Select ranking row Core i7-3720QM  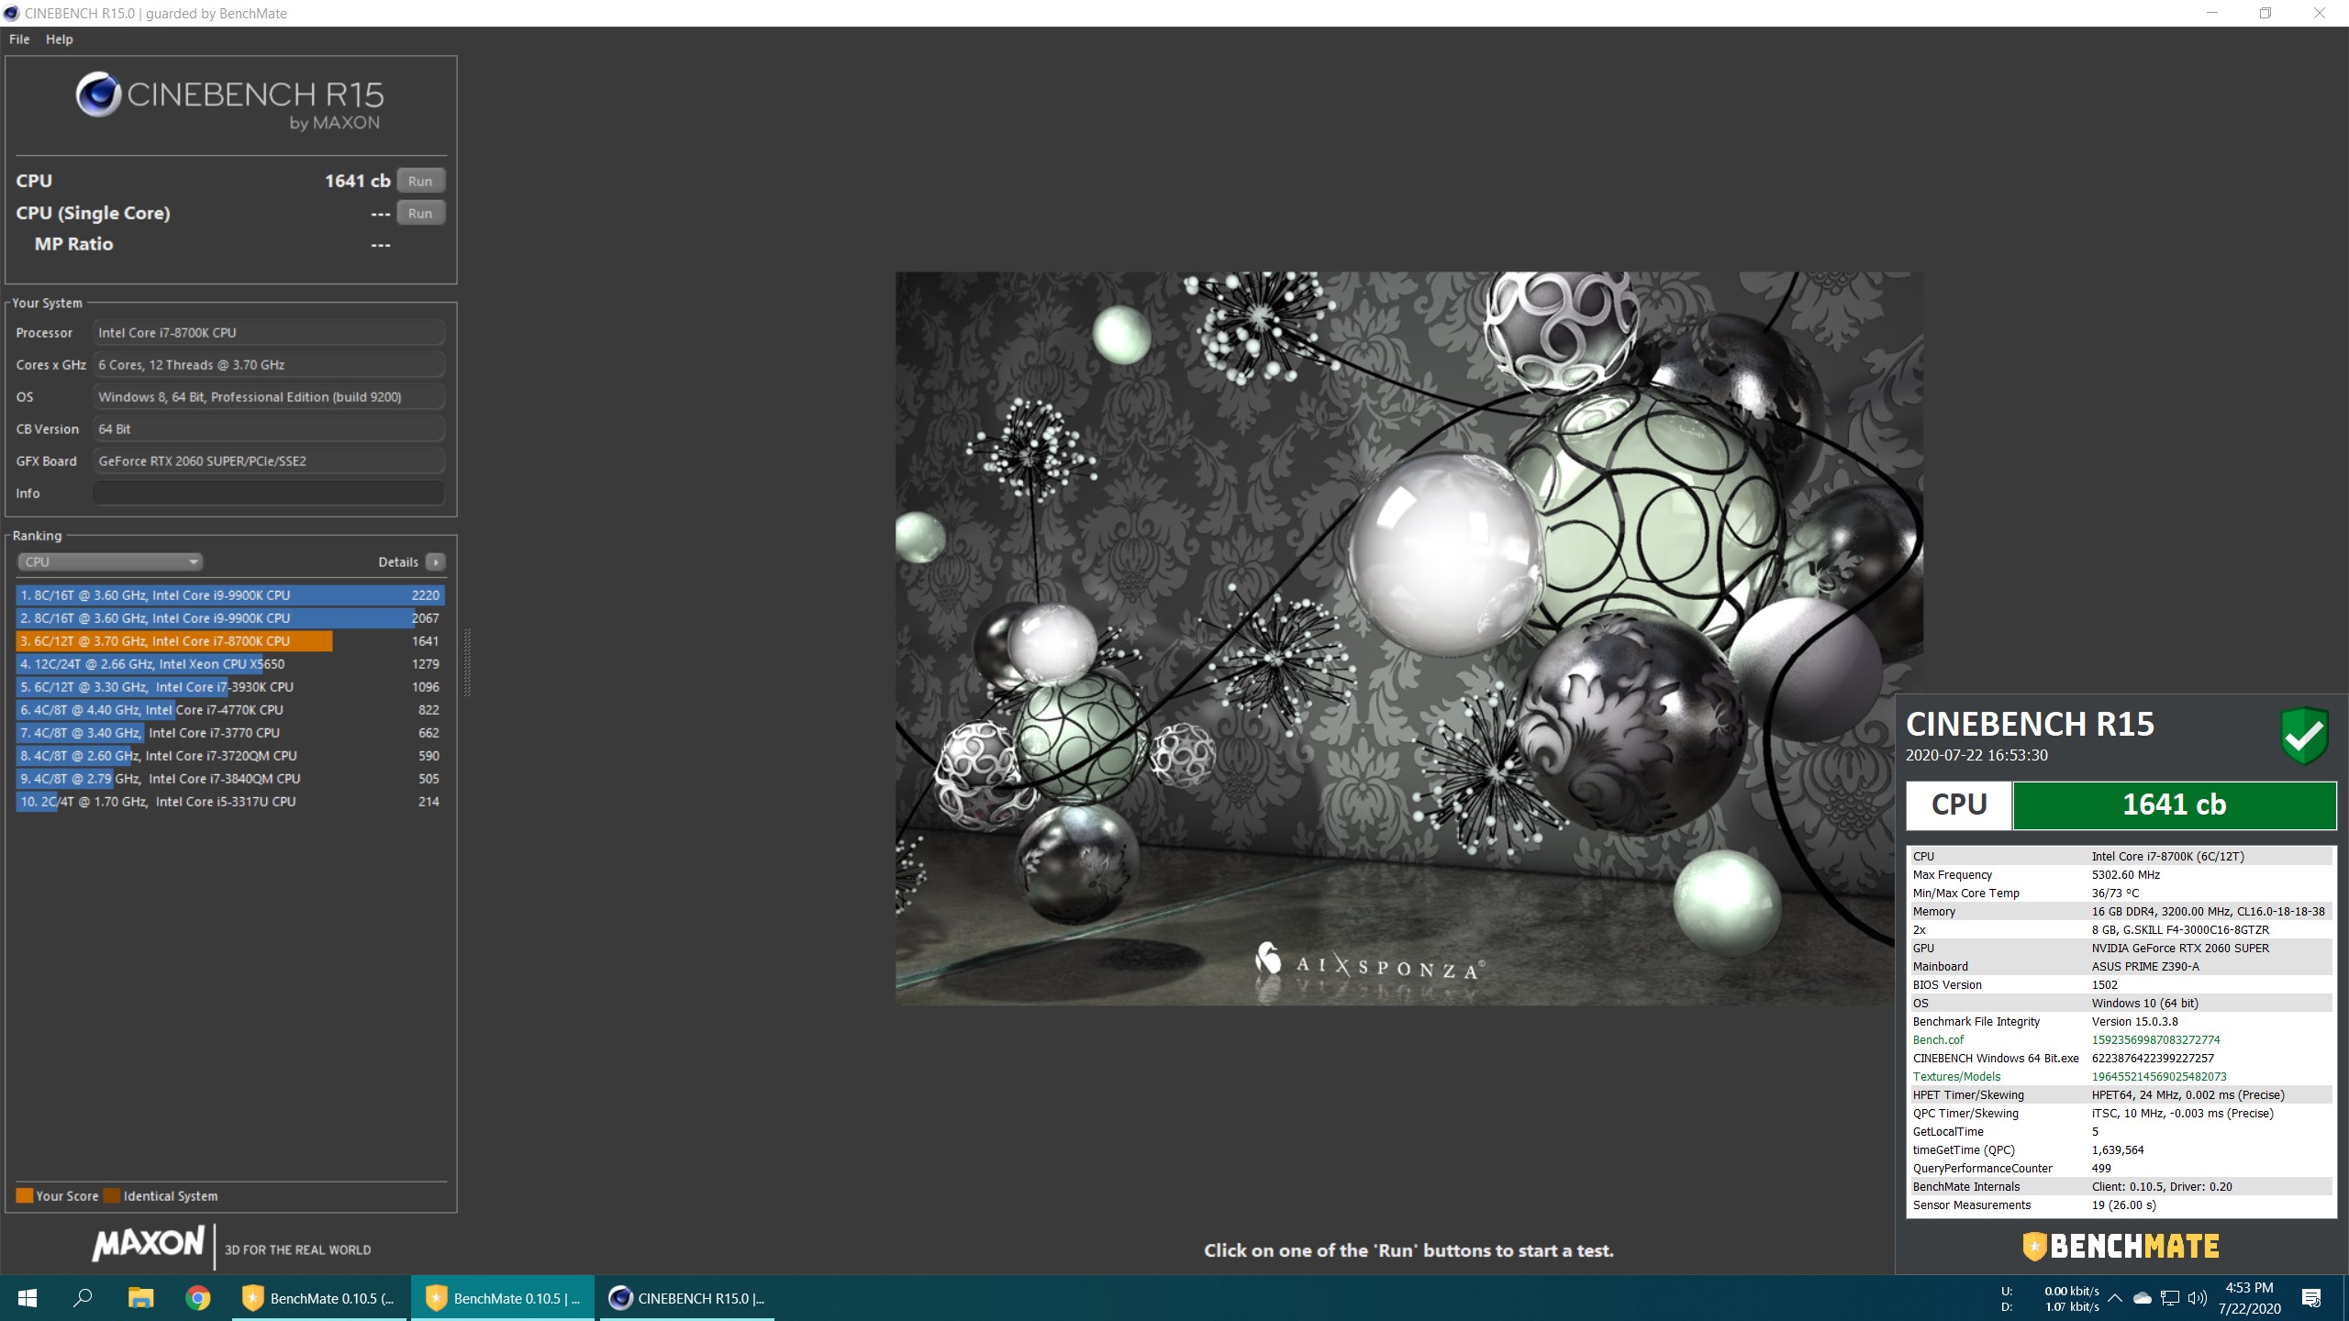230,756
